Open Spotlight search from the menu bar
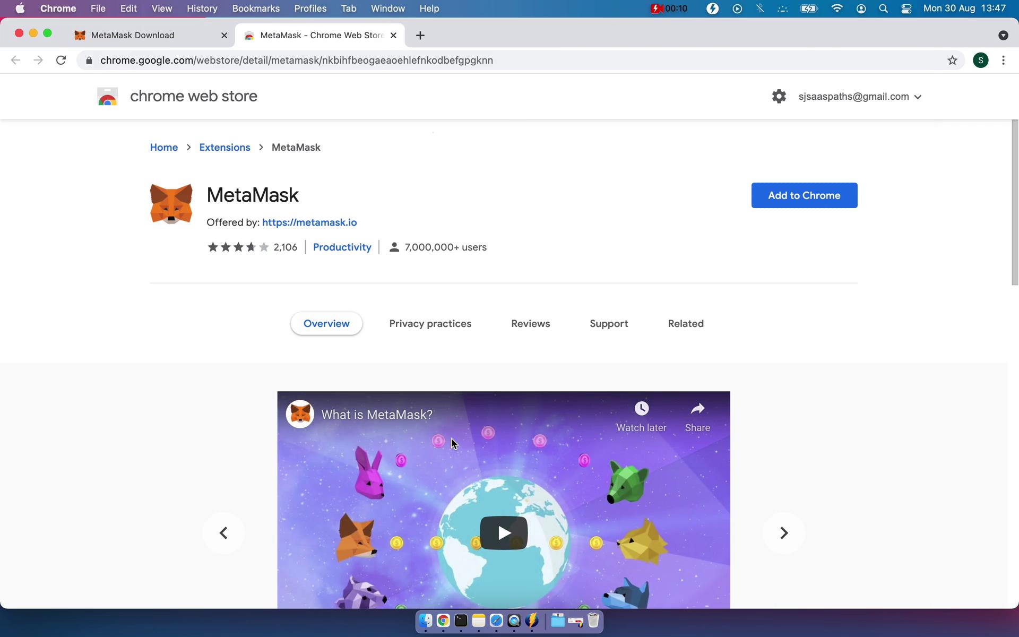Screen dimensions: 1019x637 [x=883, y=8]
